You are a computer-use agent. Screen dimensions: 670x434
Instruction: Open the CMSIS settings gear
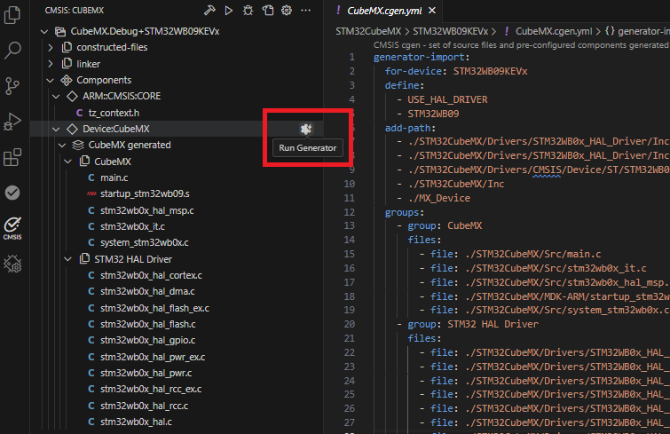(287, 11)
